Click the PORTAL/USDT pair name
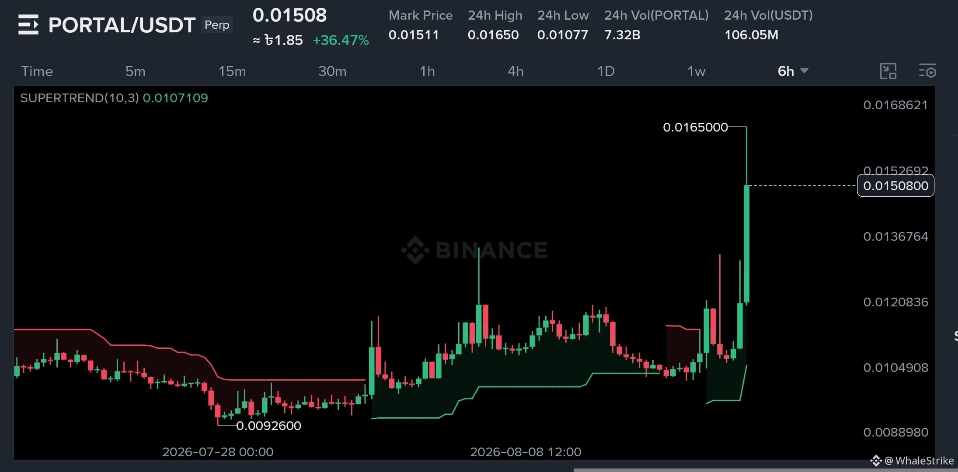The width and height of the screenshot is (958, 472). 122,25
